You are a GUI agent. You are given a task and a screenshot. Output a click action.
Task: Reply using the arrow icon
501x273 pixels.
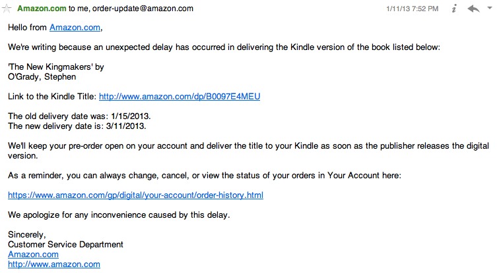[473, 9]
